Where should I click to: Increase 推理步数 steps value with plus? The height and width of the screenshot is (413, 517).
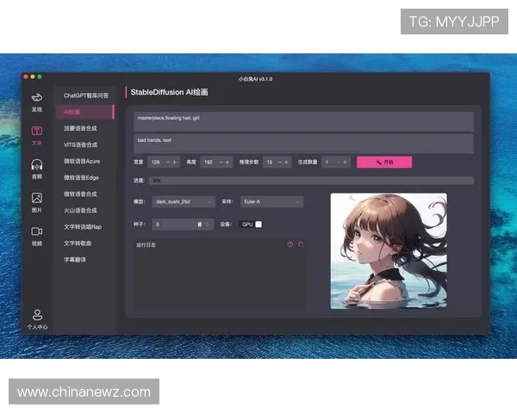(x=286, y=162)
